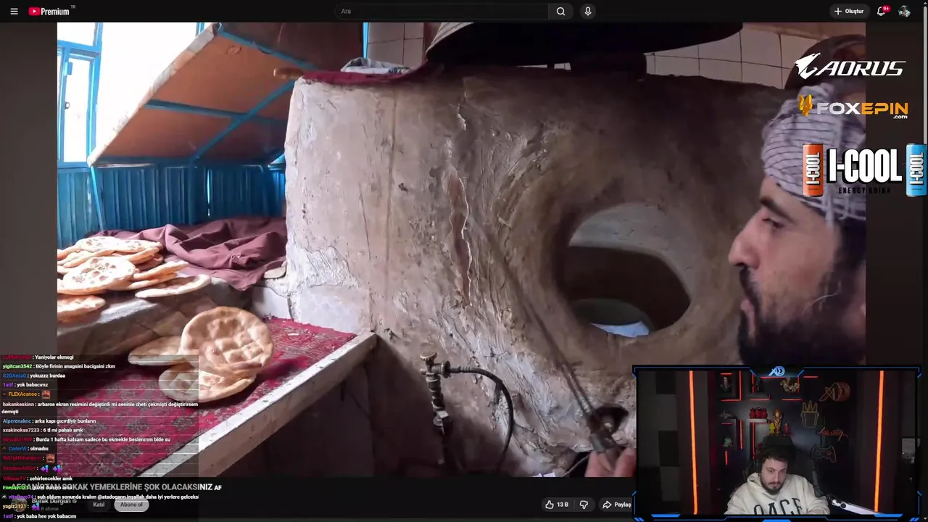The width and height of the screenshot is (928, 522).
Task: Open the notifications bell
Action: coord(882,11)
